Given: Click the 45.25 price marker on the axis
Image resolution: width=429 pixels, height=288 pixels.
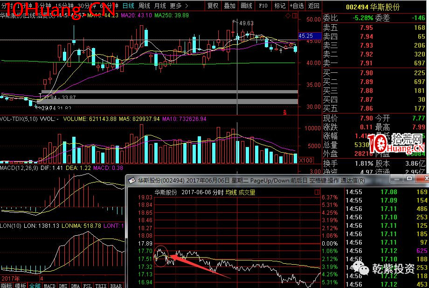Looking at the screenshot, I should 306,35.
